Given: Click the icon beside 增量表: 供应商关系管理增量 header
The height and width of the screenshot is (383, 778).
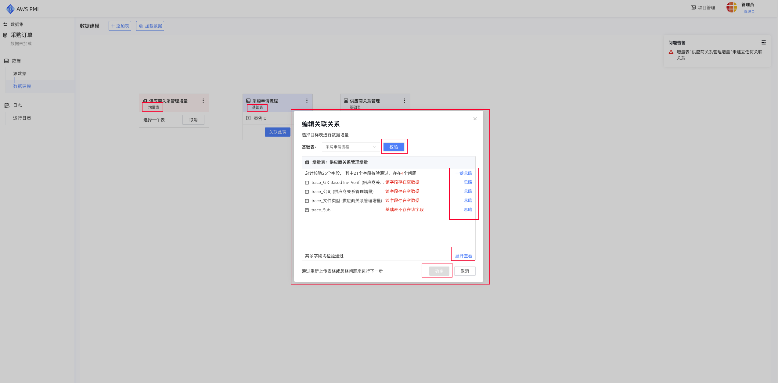Looking at the screenshot, I should tap(307, 163).
